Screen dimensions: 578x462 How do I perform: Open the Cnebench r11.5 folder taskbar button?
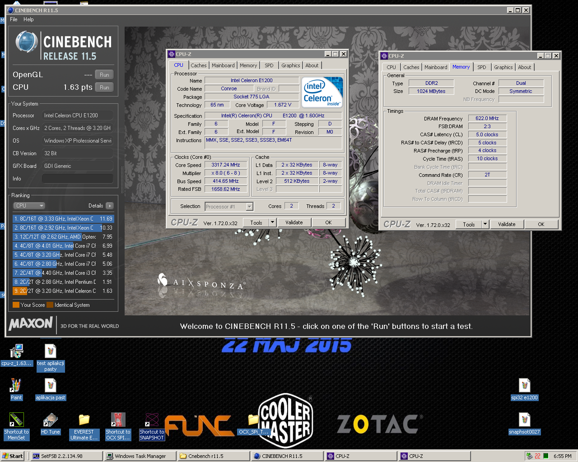[214, 456]
